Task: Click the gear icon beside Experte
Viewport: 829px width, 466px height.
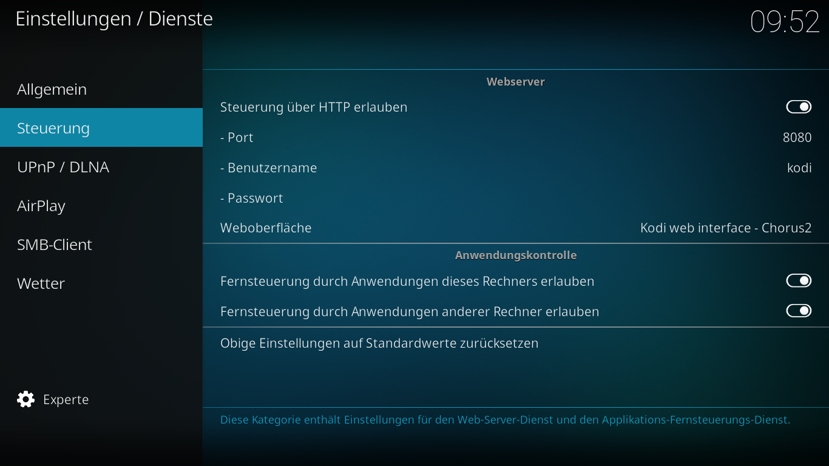Action: click(x=26, y=399)
